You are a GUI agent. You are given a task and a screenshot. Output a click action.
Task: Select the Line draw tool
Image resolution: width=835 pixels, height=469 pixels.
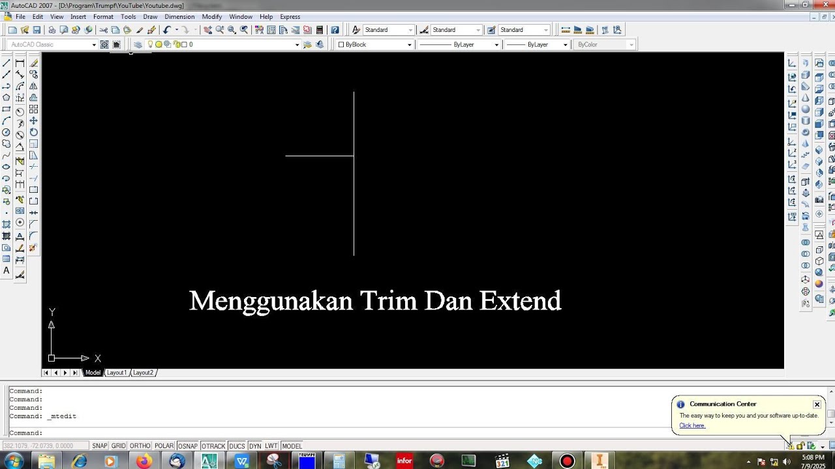coord(7,63)
